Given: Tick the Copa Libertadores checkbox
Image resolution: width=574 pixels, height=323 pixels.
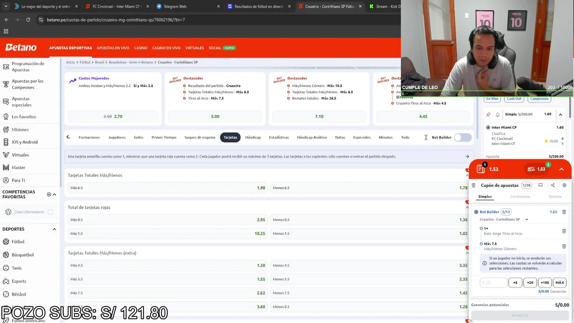Looking at the screenshot, I should [x=50, y=212].
